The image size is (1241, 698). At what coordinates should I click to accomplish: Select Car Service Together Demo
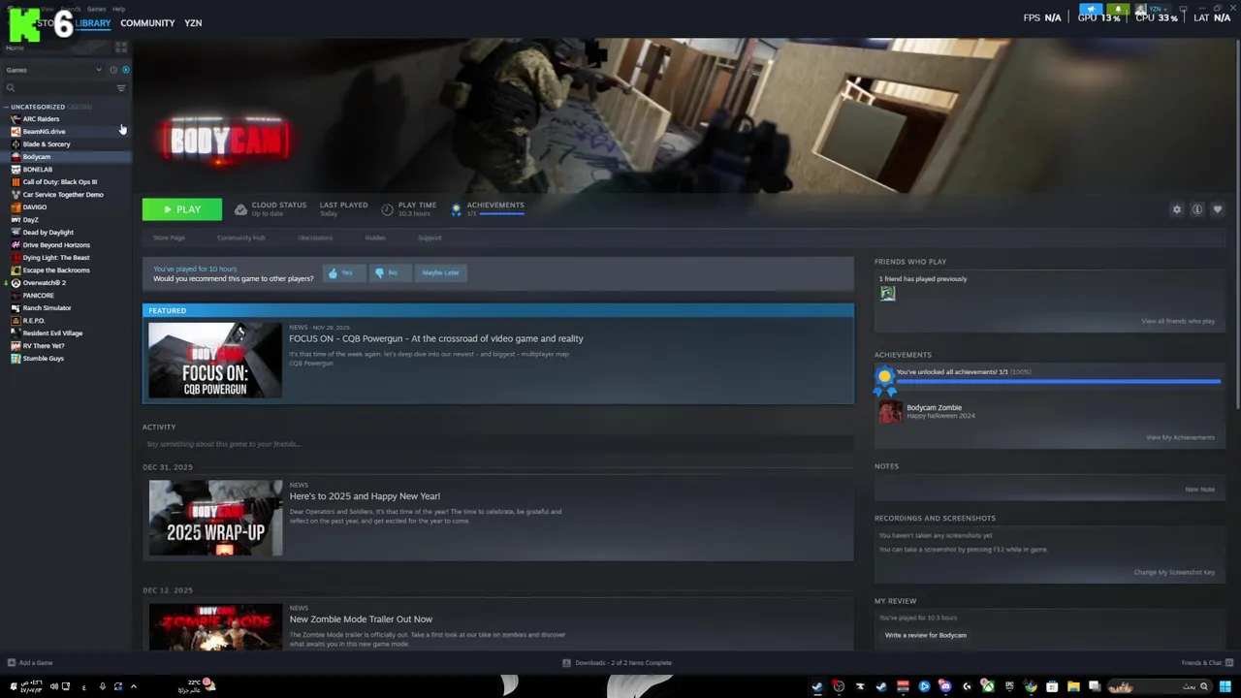click(x=63, y=195)
